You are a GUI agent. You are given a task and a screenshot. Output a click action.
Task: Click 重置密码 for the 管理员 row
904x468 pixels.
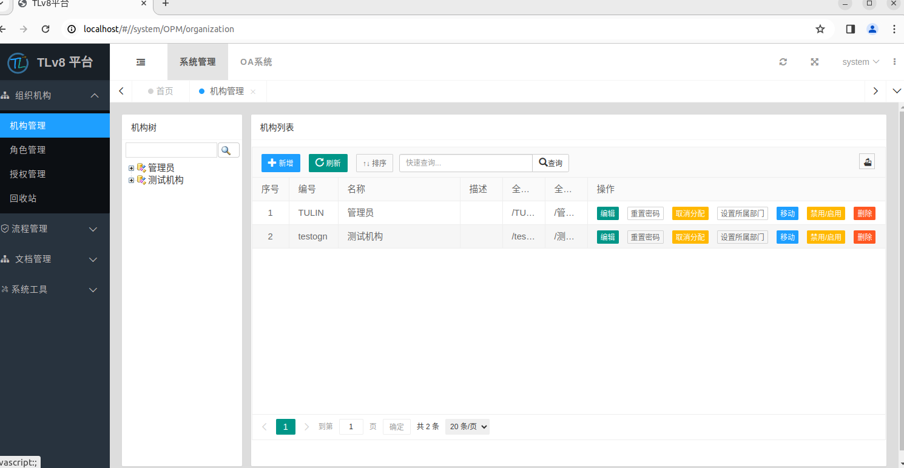646,213
